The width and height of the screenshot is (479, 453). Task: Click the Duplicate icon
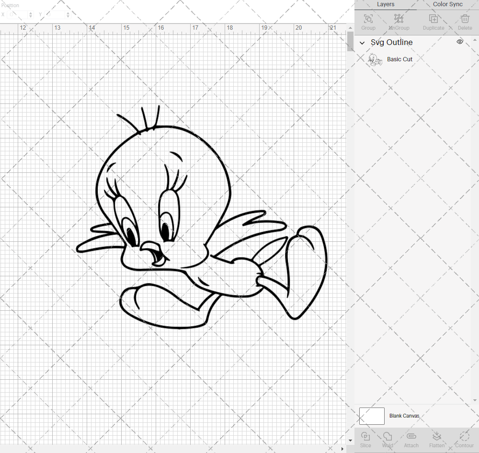[433, 19]
